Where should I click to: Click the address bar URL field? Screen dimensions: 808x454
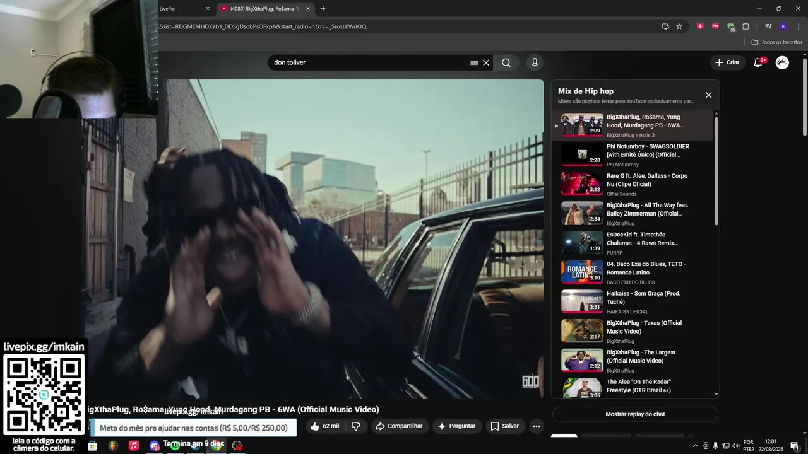[404, 26]
